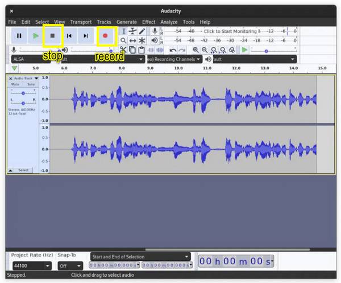Open the Audio Track name dropdown menu
The image size is (341, 283).
(x=26, y=78)
